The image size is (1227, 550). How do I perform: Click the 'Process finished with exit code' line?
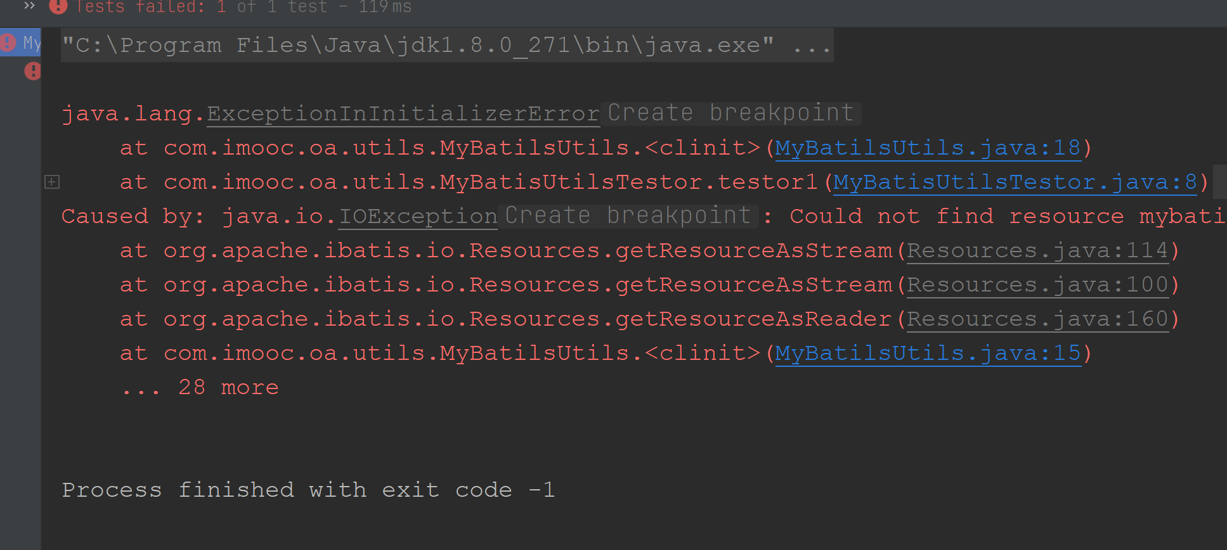click(308, 490)
